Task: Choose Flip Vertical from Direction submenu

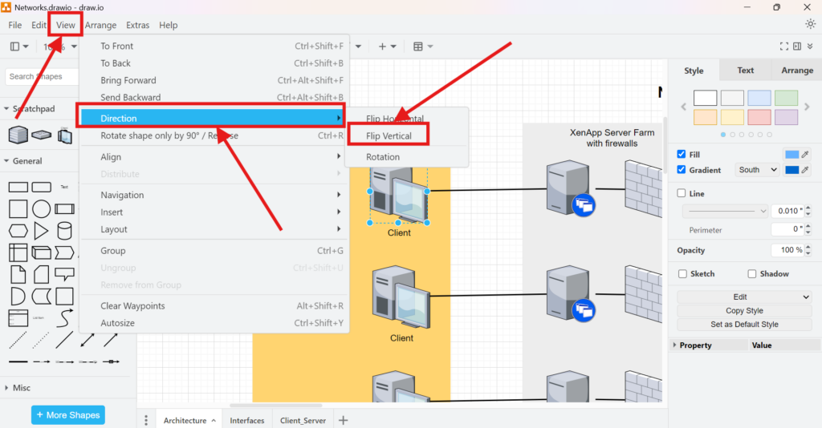Action: 389,135
